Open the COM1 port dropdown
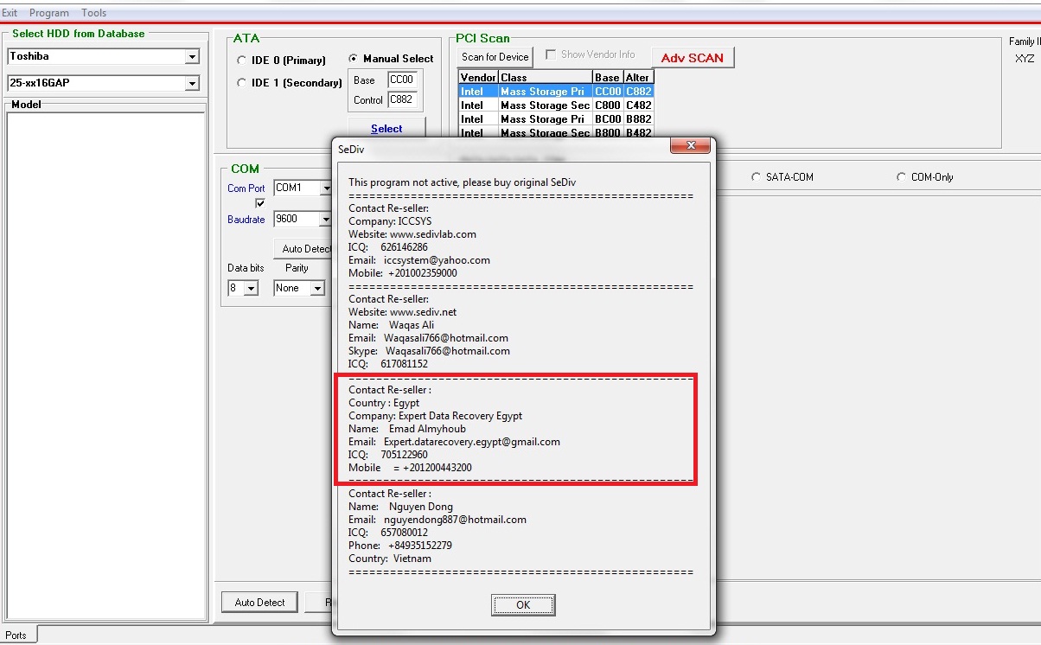 coord(325,188)
